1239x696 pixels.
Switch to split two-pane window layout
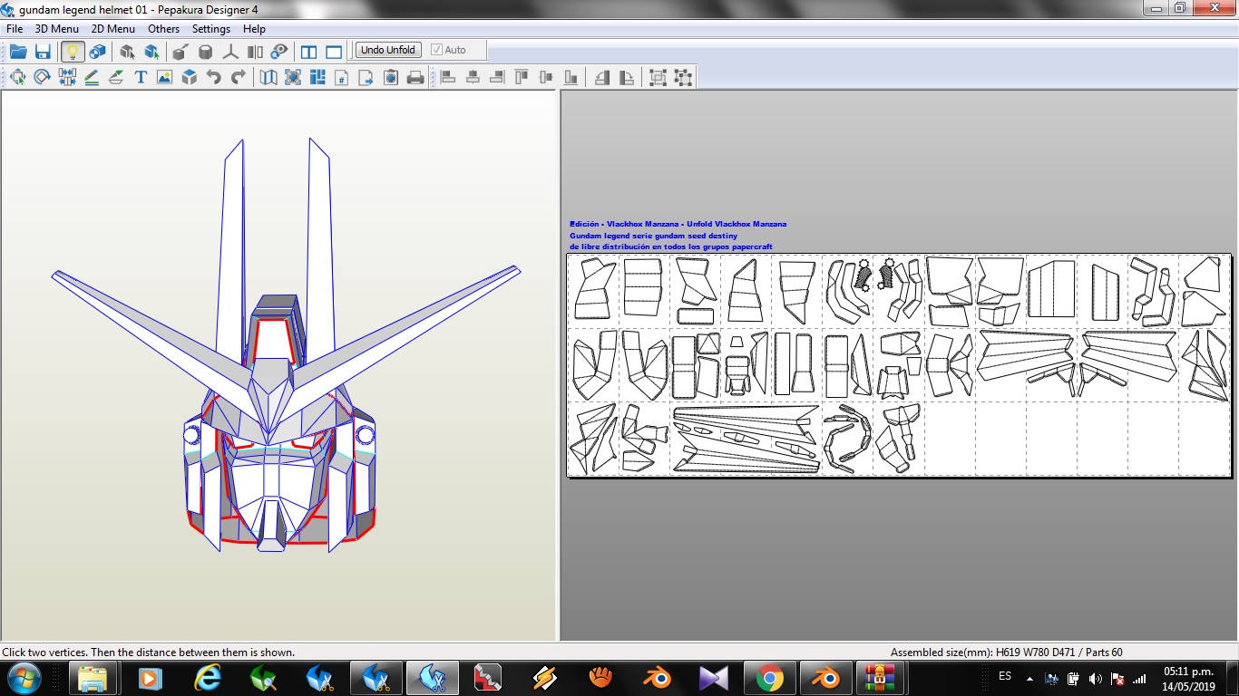308,52
